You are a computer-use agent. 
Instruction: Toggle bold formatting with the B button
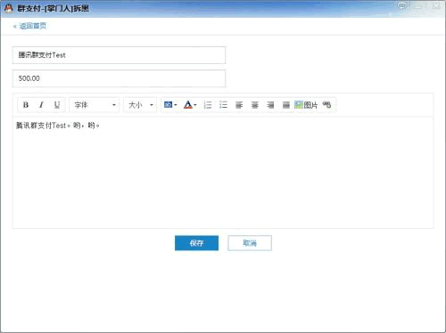pyautogui.click(x=26, y=105)
